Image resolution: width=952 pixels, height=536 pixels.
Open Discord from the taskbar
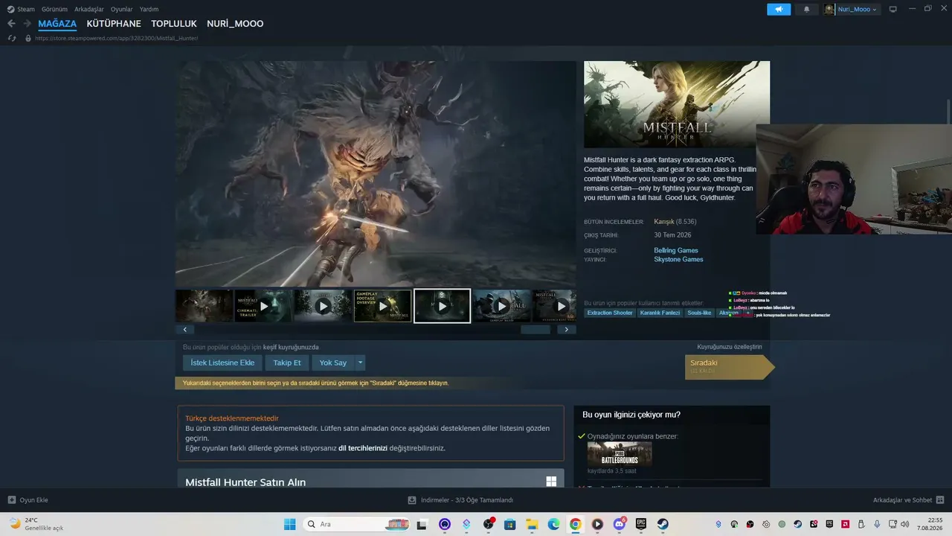(x=620, y=524)
